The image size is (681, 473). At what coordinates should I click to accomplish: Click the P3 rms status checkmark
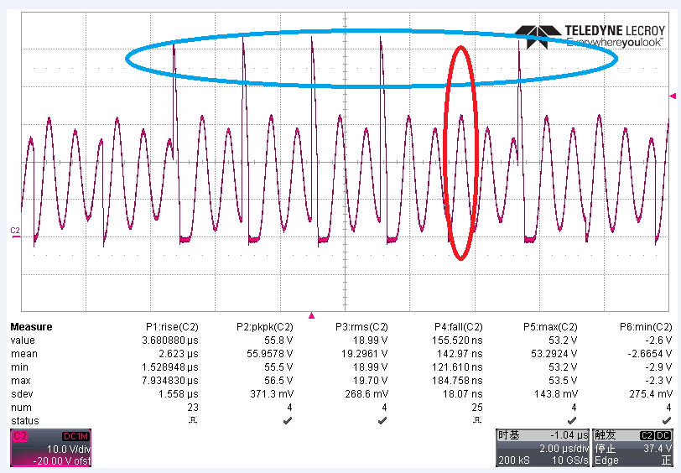[x=382, y=420]
